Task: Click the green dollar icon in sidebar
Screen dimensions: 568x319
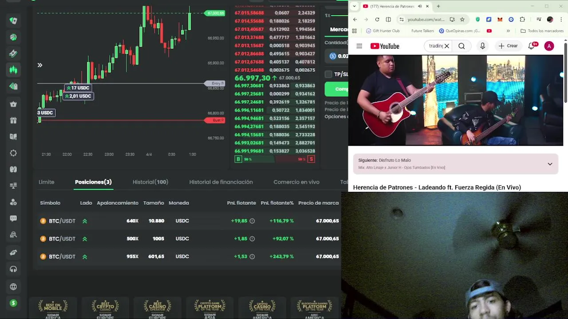Action: tap(13, 303)
